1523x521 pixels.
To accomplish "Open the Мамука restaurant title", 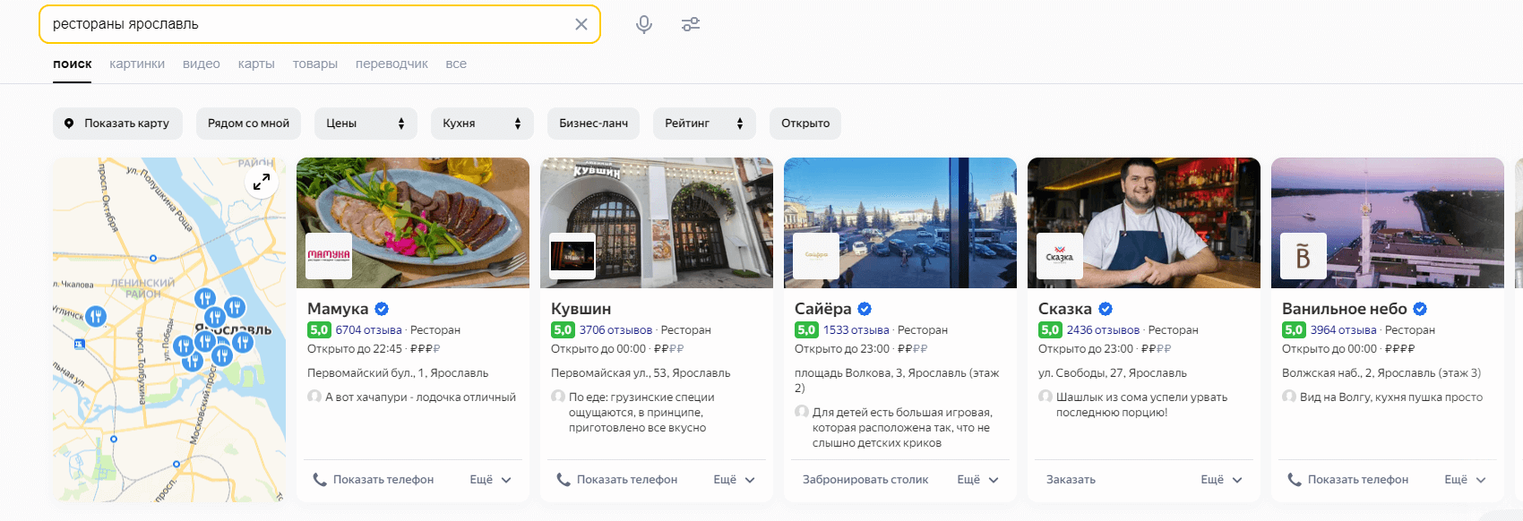I will [338, 309].
